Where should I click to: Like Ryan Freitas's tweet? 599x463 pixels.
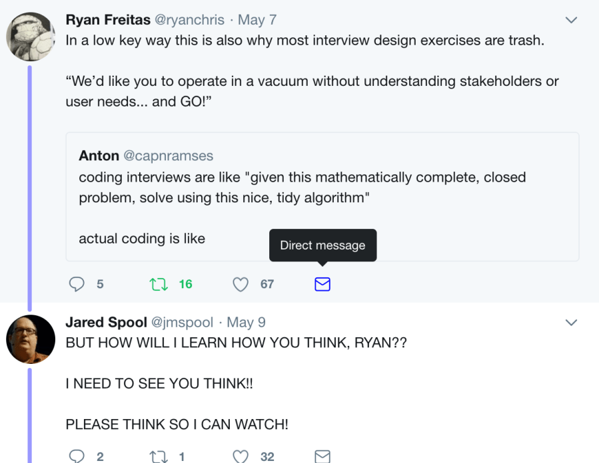click(241, 284)
